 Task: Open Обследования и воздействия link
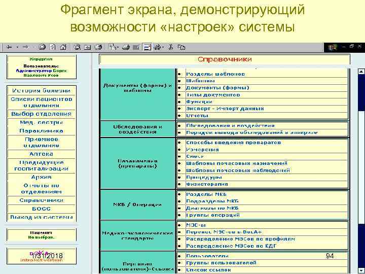pos(230,125)
